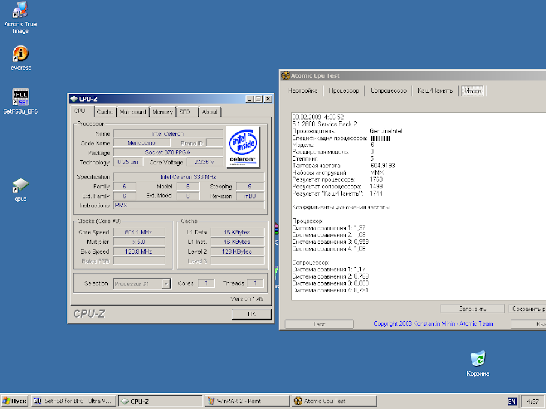Click the GenuineIntel manufacturer value

coord(386,131)
